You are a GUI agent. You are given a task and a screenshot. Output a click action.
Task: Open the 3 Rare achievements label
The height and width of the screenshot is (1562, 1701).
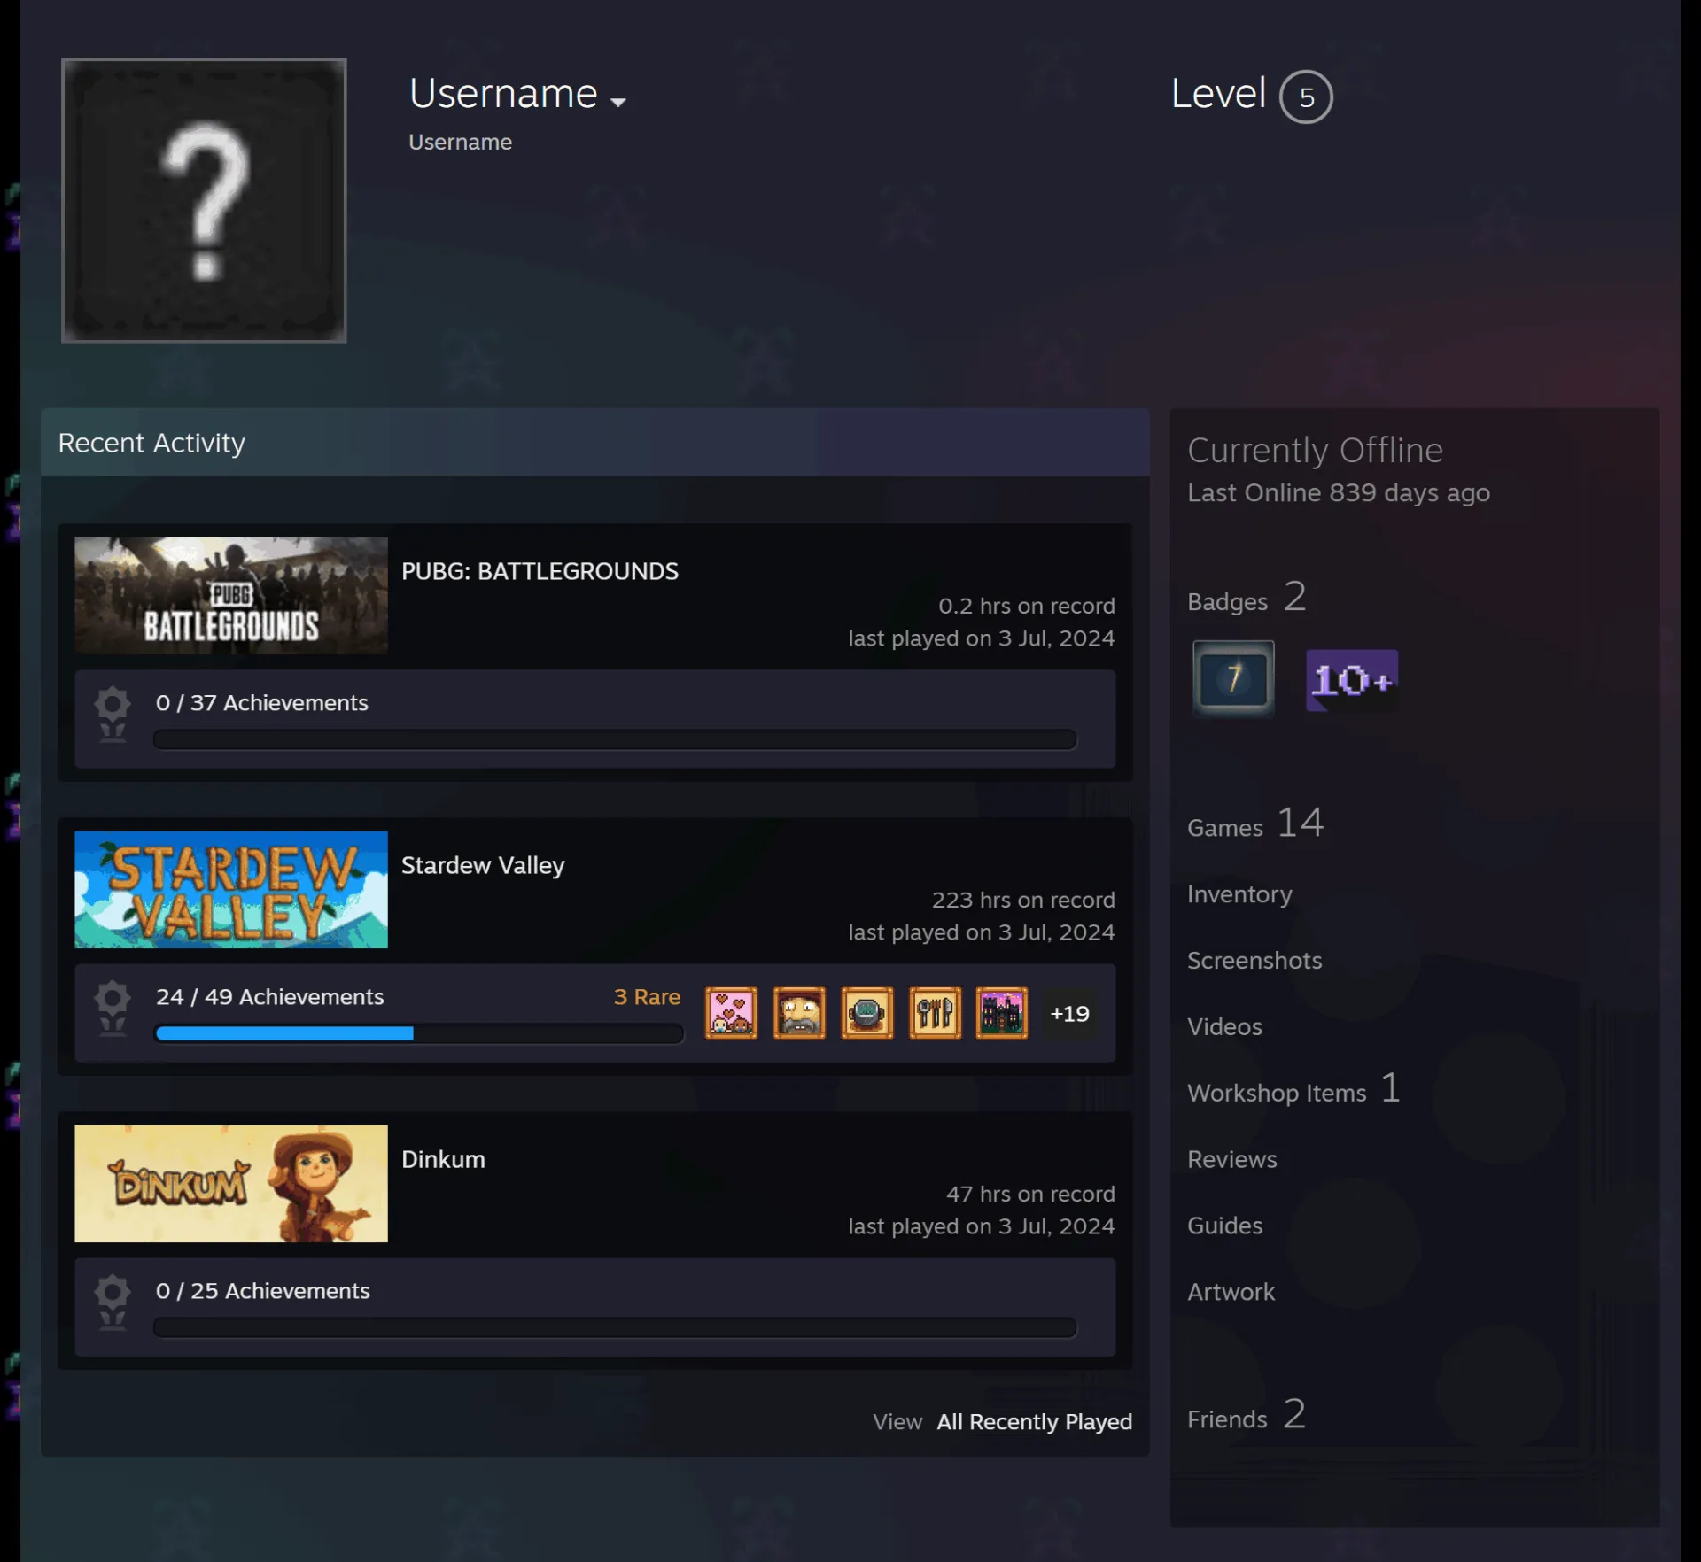click(647, 996)
